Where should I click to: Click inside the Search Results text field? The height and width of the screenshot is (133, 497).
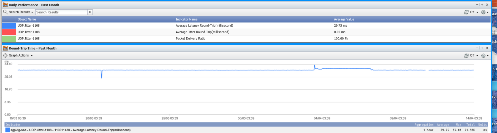pyautogui.click(x=61, y=12)
